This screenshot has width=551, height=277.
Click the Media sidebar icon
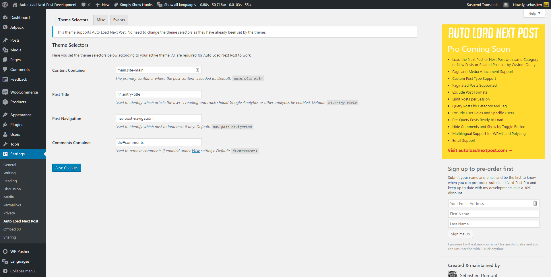pyautogui.click(x=5, y=50)
